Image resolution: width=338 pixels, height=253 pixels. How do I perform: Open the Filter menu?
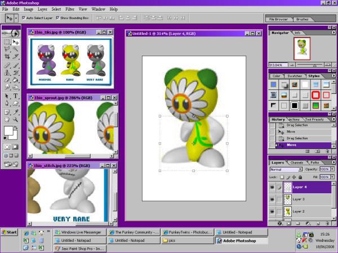[70, 9]
